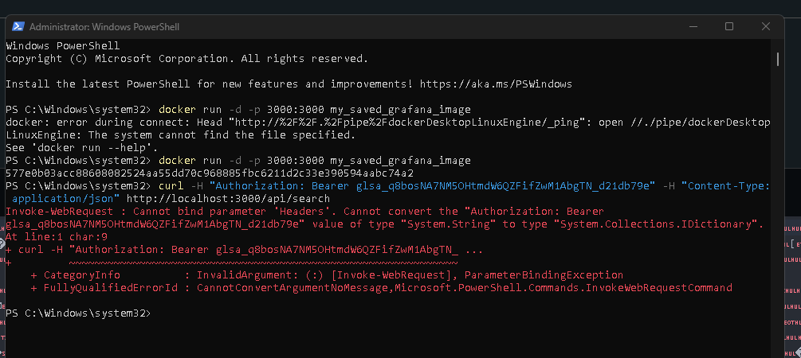Screen dimensions: 801x358
Task: Click the terminal vertical scrollbar thumb
Action: pos(778,59)
